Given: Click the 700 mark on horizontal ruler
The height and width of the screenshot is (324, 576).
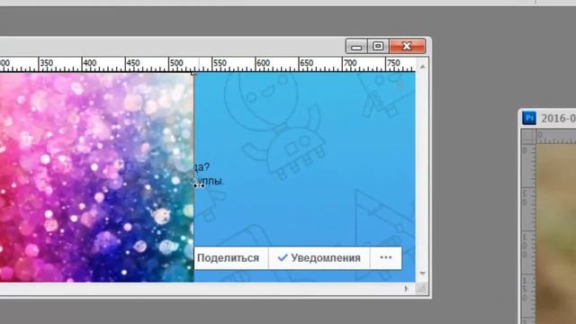Looking at the screenshot, I should (x=350, y=63).
